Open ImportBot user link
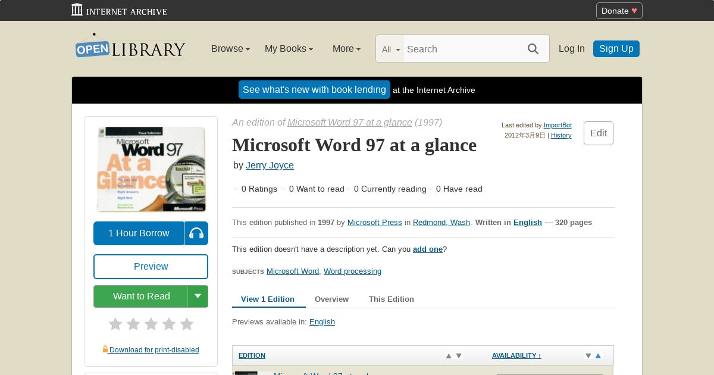The image size is (714, 375). click(x=558, y=125)
